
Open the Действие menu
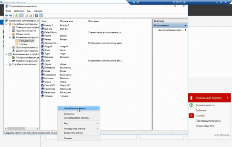point(19,11)
